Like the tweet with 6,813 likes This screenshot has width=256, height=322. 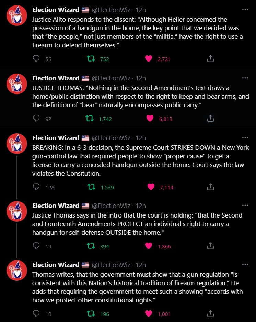coord(150,119)
